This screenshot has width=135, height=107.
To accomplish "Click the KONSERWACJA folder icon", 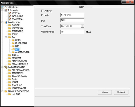I will [x=9, y=88].
